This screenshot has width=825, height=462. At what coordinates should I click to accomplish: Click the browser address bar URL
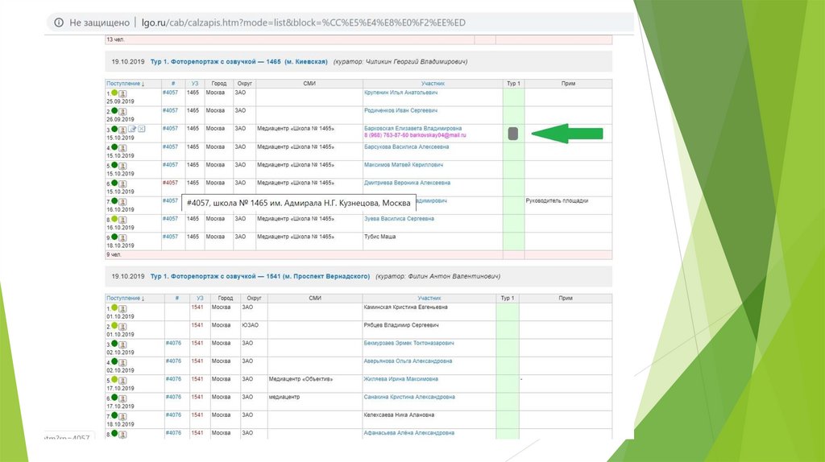[x=303, y=23]
